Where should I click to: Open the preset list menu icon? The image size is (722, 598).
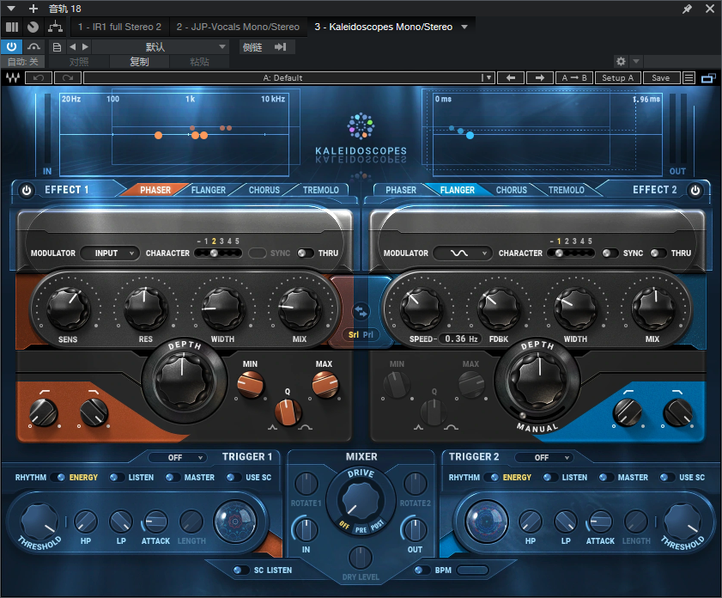click(x=689, y=78)
